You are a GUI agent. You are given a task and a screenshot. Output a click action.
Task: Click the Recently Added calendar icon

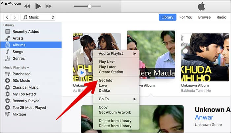pos(8,31)
